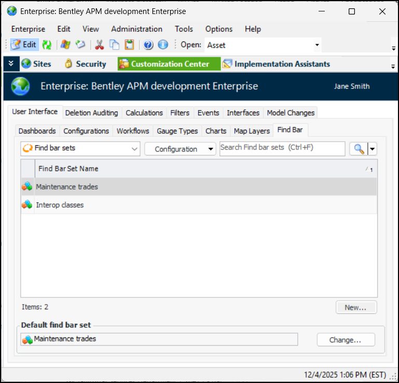Open the Workflows sub-tab
Viewport: 399px width, 383px height.
(133, 131)
